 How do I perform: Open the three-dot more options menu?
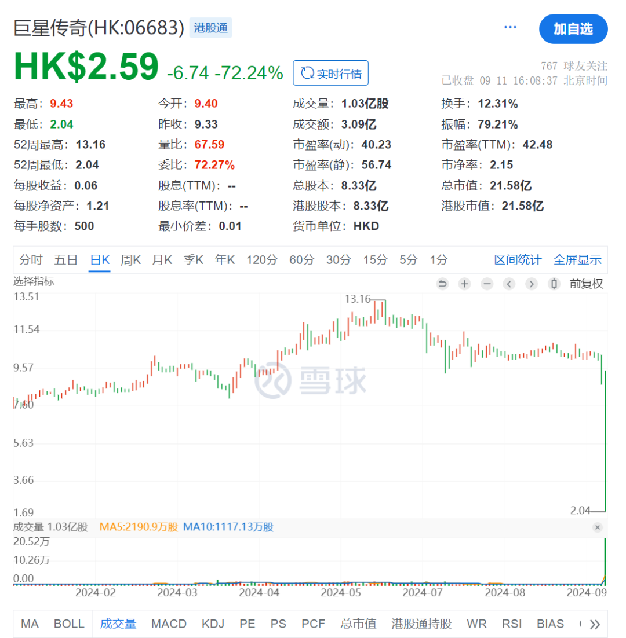[x=510, y=27]
